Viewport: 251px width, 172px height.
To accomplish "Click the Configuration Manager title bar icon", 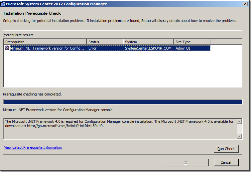I will coord(3,4).
